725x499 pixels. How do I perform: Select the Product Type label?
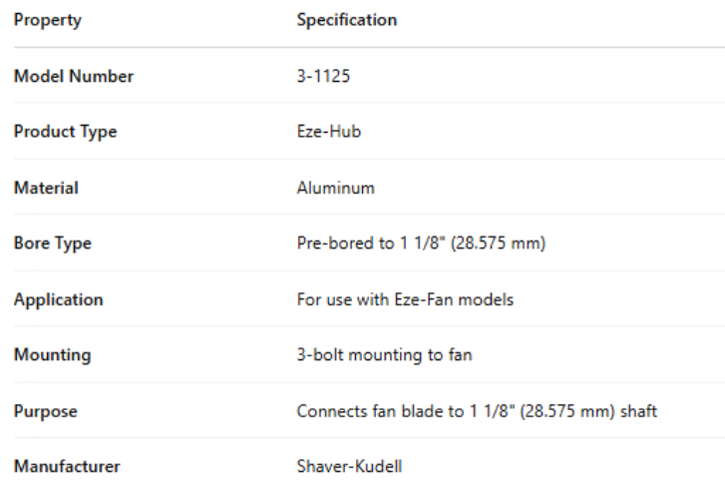coord(65,132)
